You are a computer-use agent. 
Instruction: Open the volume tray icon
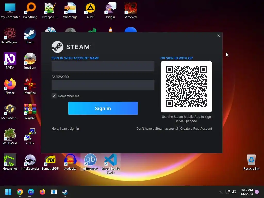[234, 192]
